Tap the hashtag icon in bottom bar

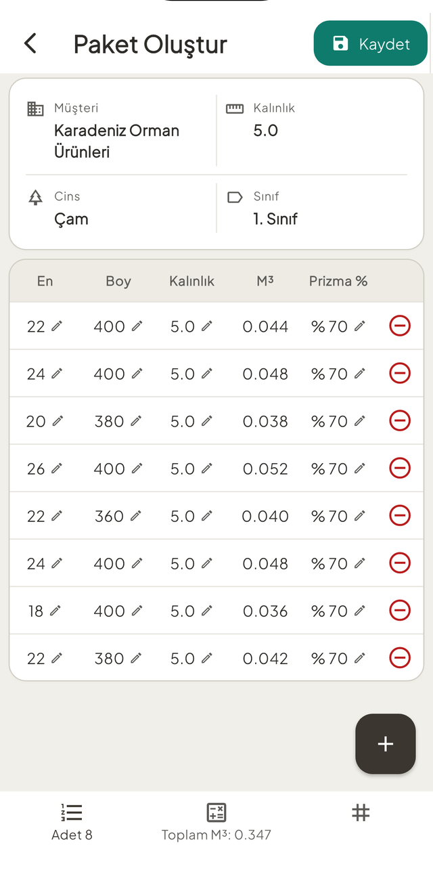point(361,812)
